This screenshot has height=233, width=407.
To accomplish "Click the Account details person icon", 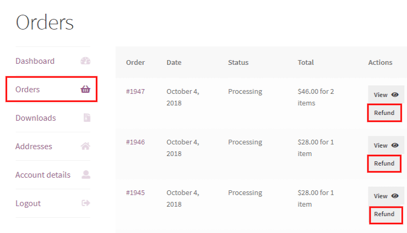I will click(x=86, y=174).
